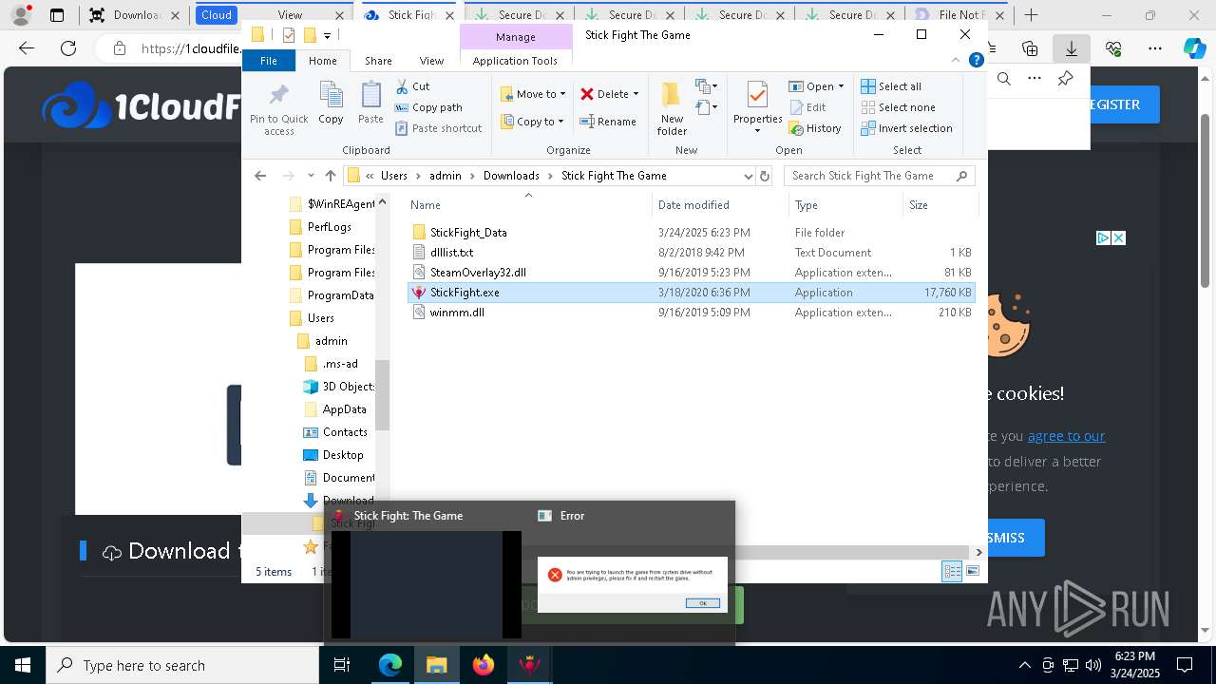This screenshot has height=684, width=1216.
Task: Click Downloads in the address breadcrumb
Action: [511, 176]
